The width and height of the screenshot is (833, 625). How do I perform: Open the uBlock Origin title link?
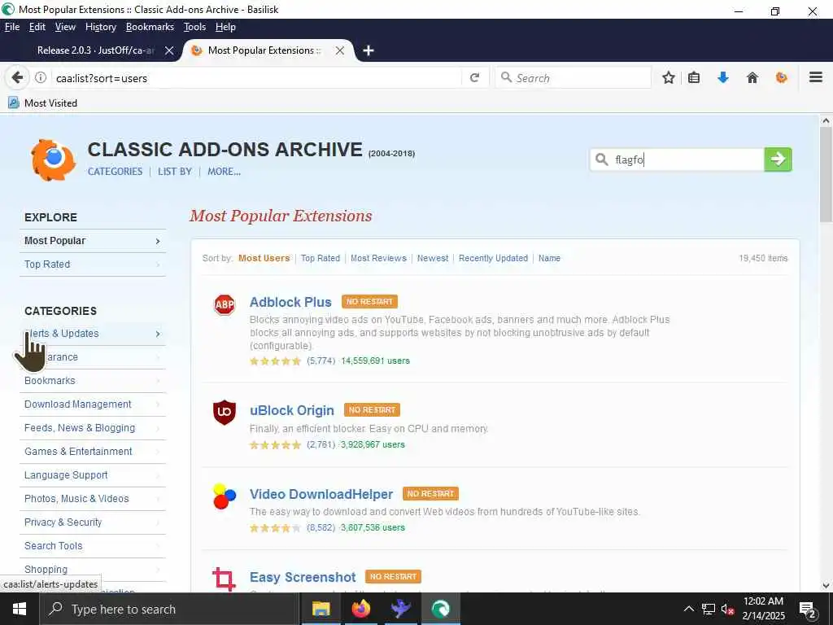[x=292, y=410]
